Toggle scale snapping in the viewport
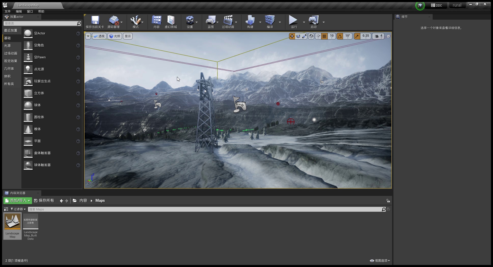493x267 pixels. coord(357,36)
